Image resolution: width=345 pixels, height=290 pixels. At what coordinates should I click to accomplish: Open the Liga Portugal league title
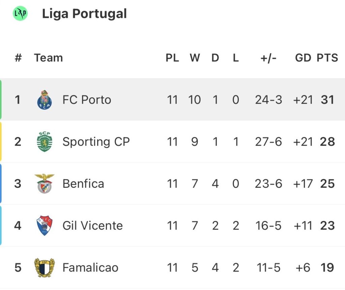click(84, 14)
